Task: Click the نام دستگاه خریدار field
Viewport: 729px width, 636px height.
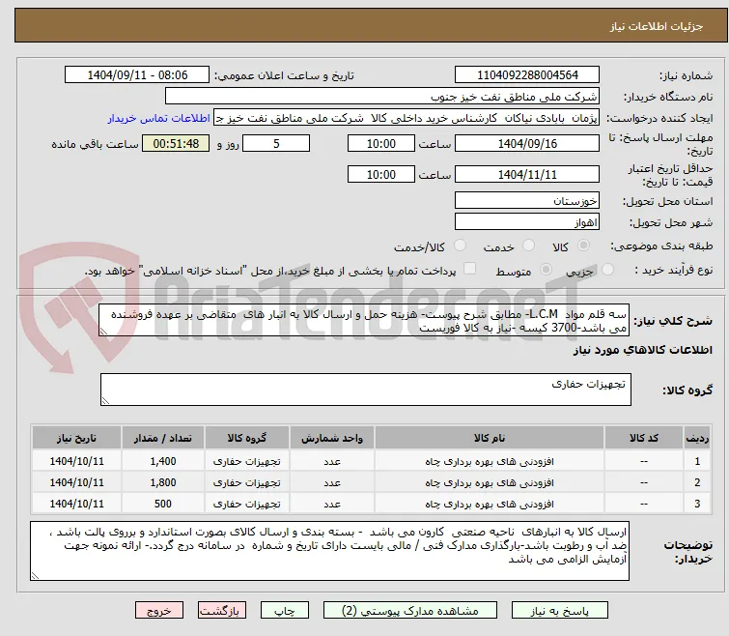Action: pyautogui.click(x=381, y=97)
